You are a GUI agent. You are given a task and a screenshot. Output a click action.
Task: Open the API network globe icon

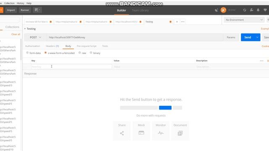(245, 10)
